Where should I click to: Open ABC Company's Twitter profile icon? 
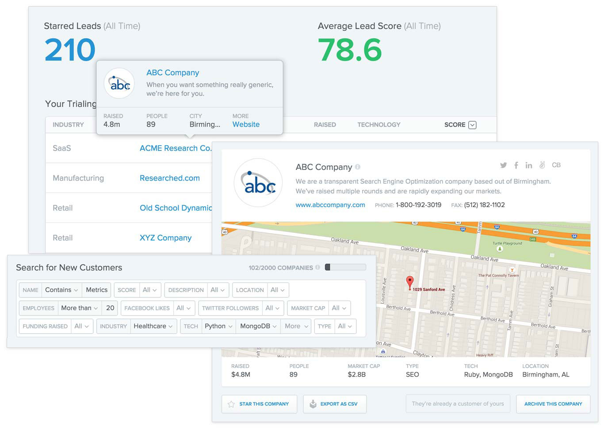[x=503, y=165]
